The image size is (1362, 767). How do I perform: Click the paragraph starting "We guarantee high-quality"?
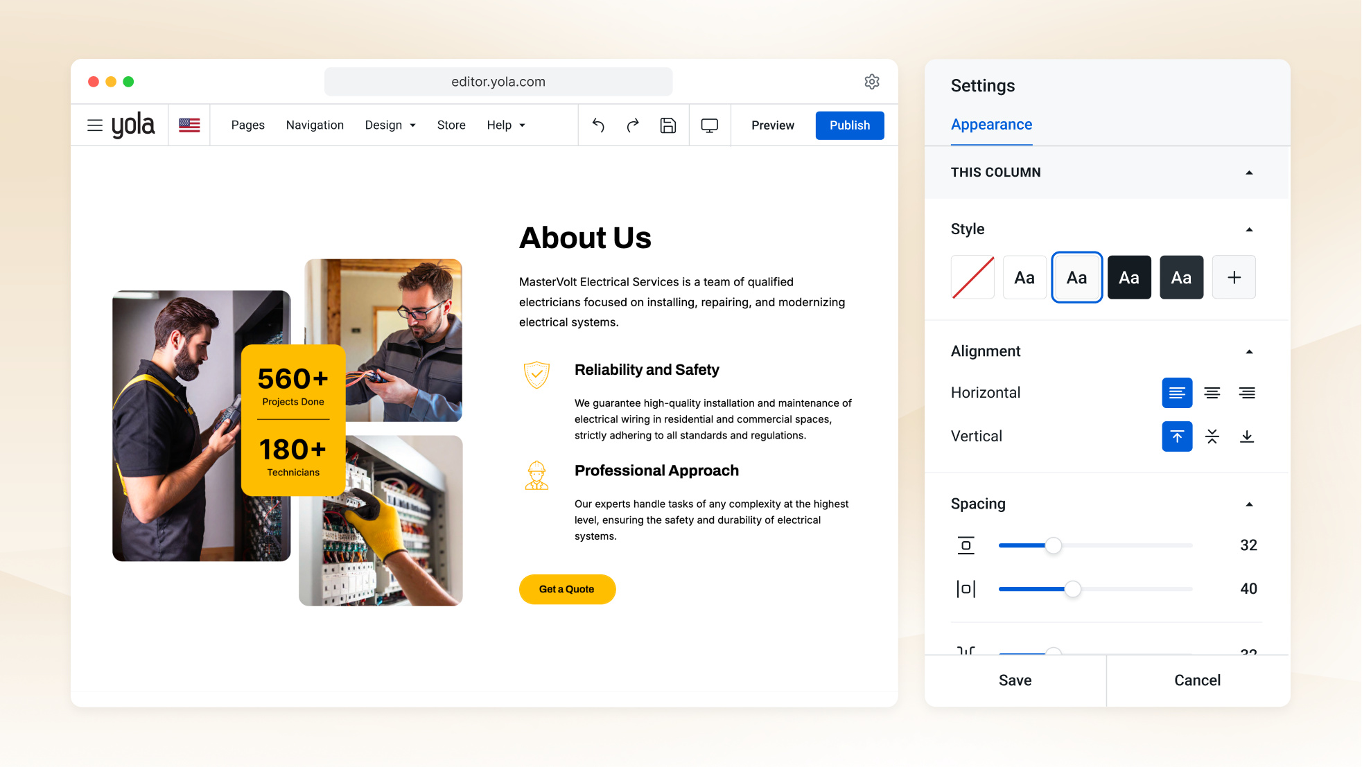(x=714, y=419)
